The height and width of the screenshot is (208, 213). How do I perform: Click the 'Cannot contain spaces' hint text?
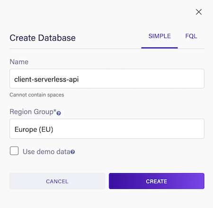point(37,95)
